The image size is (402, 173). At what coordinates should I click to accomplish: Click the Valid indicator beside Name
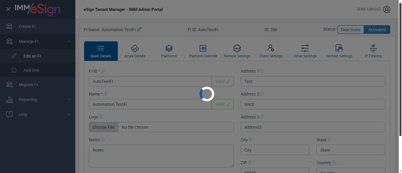tap(223, 104)
